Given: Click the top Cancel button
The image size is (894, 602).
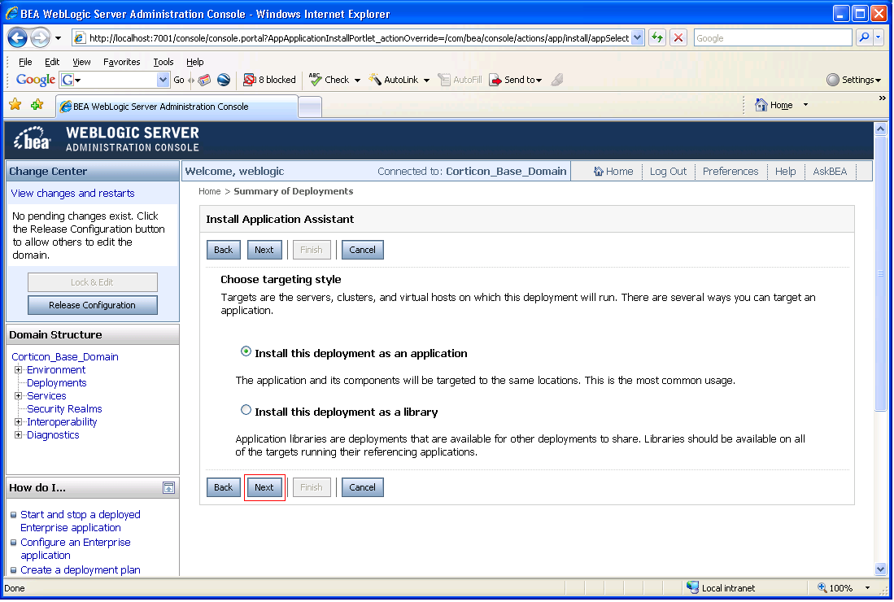Looking at the screenshot, I should [x=363, y=250].
